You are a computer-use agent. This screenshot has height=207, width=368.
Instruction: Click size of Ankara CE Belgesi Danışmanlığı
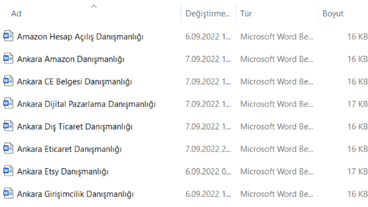(357, 82)
